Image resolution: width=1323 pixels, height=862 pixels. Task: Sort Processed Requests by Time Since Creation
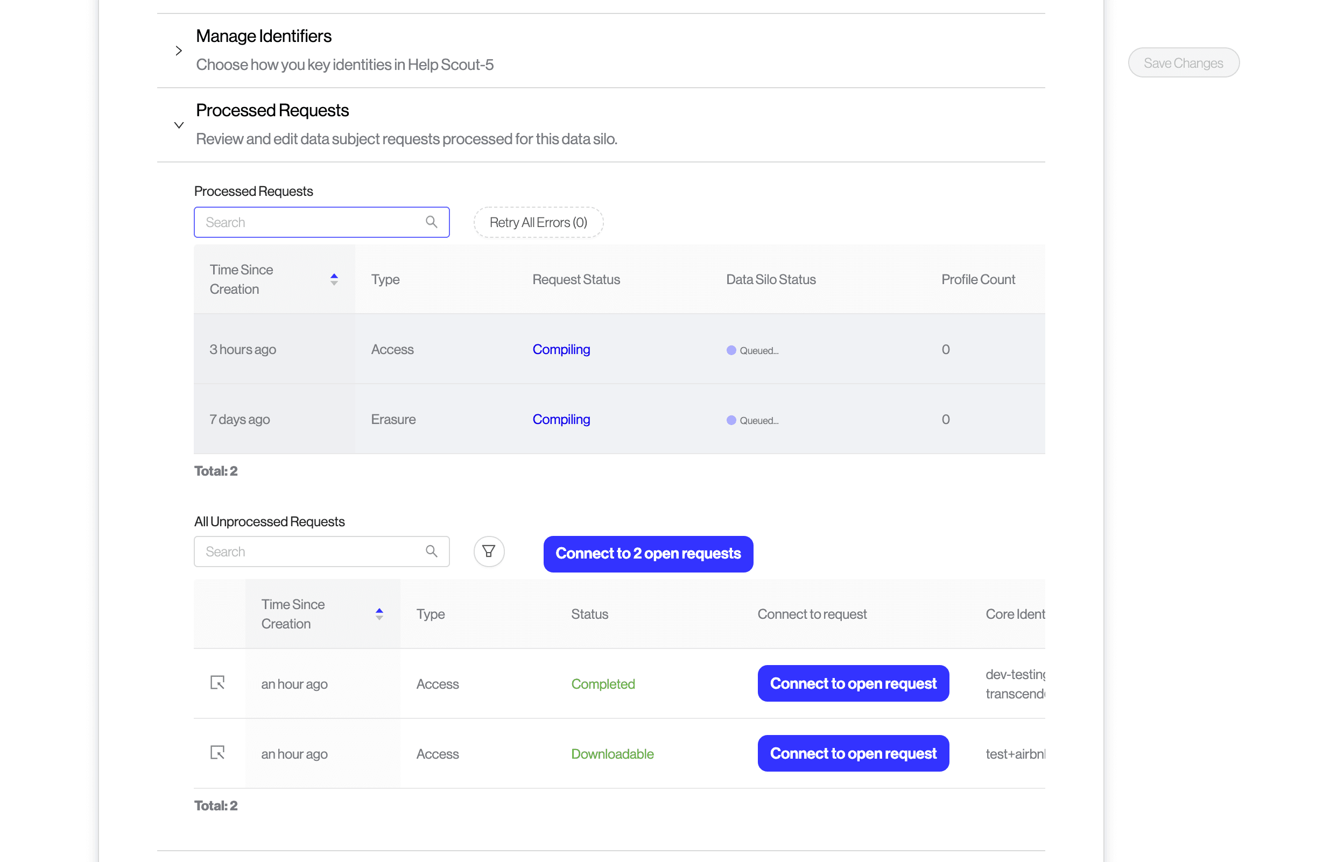(334, 279)
